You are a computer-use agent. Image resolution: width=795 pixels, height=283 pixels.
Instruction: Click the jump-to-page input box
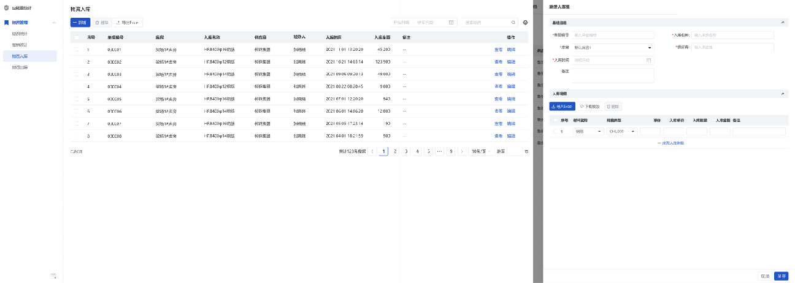coord(515,151)
